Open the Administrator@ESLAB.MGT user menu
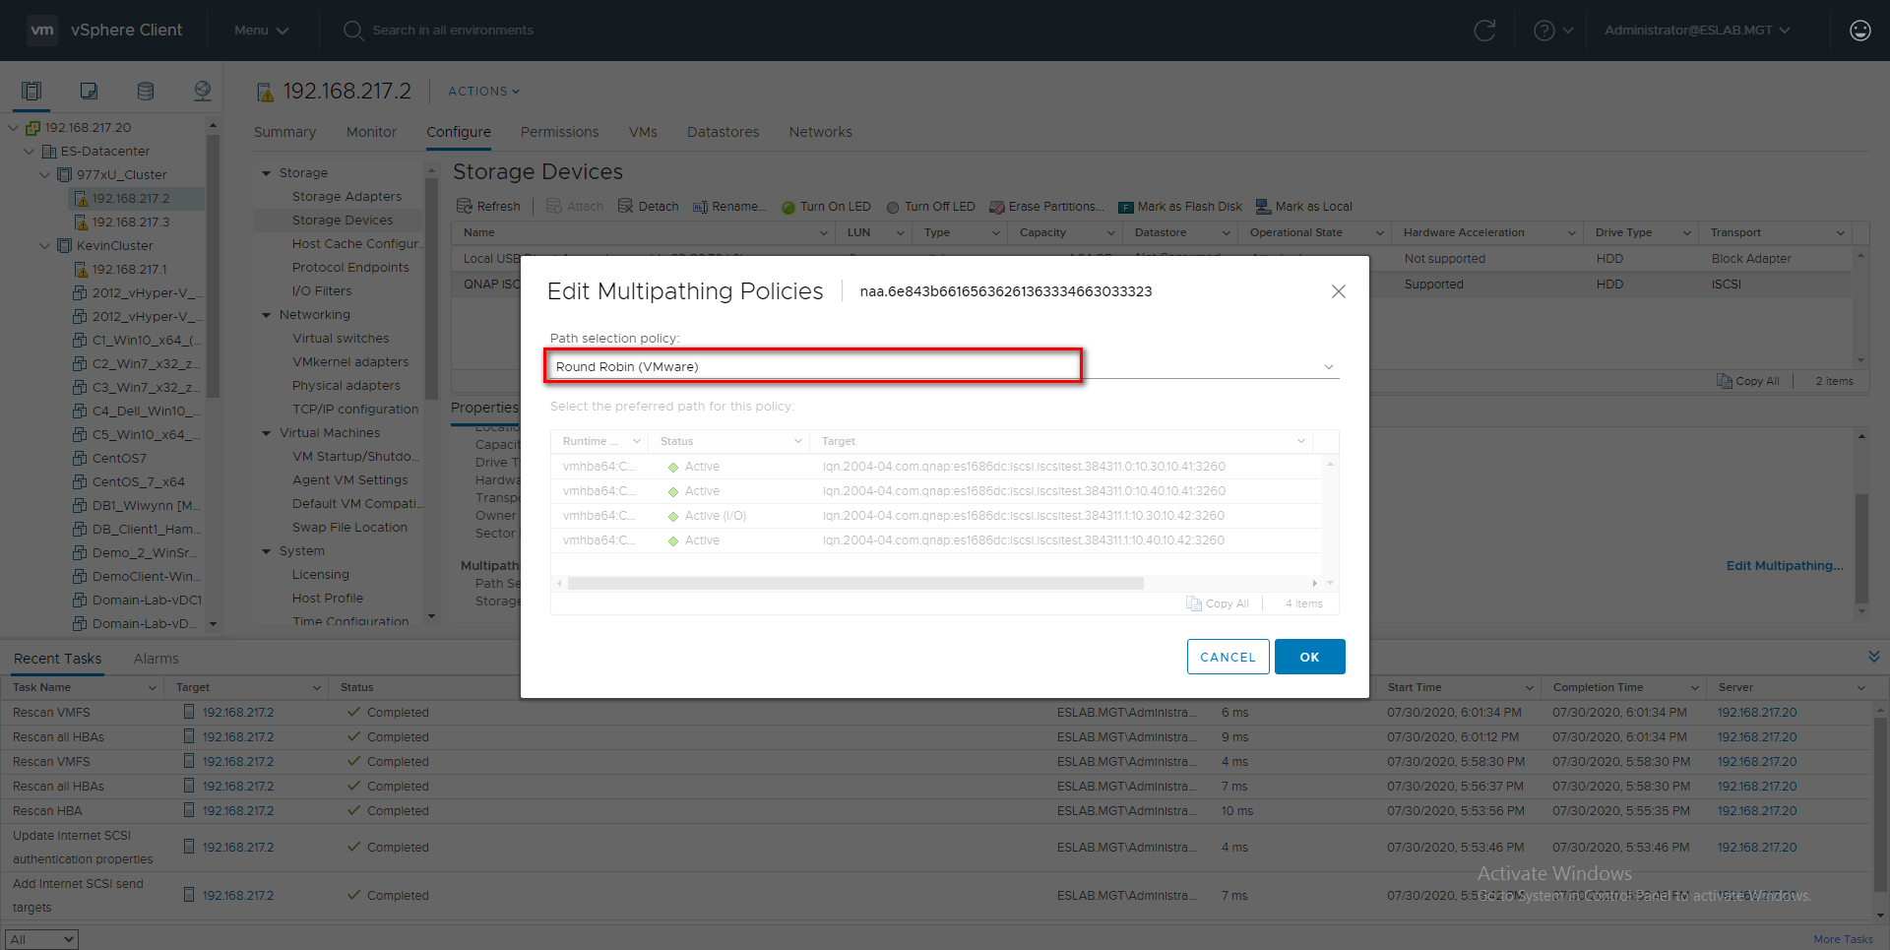Viewport: 1890px width, 950px height. click(1696, 31)
